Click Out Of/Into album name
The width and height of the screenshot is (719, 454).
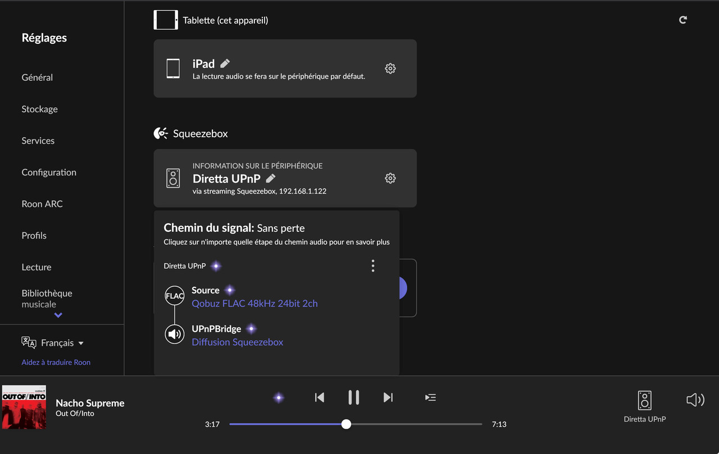(75, 414)
